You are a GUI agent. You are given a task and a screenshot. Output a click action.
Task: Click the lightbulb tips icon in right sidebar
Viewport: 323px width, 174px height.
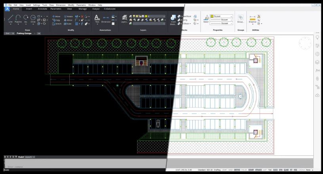(317, 37)
